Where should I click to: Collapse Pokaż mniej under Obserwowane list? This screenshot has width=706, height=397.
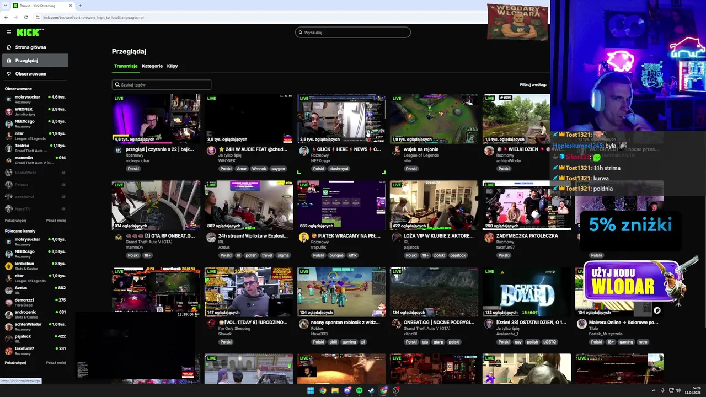pyautogui.click(x=56, y=221)
